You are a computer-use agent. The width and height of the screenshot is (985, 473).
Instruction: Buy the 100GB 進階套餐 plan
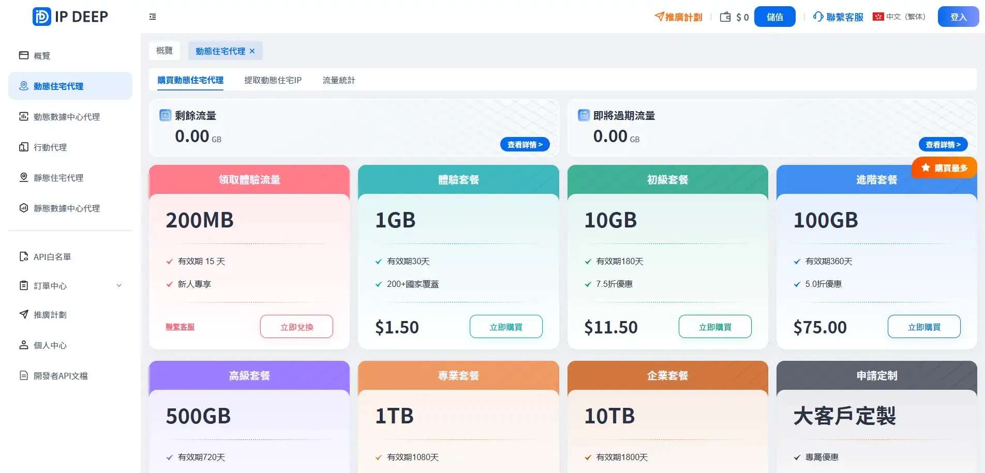924,327
